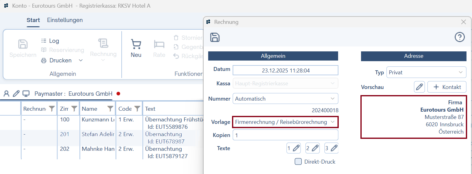The height and width of the screenshot is (174, 472).
Task: Click the save disk icon in Rechnung dialog
Action: click(x=215, y=37)
